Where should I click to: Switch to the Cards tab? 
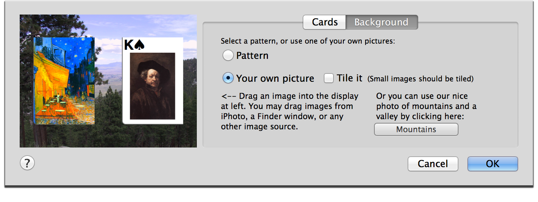coord(324,22)
